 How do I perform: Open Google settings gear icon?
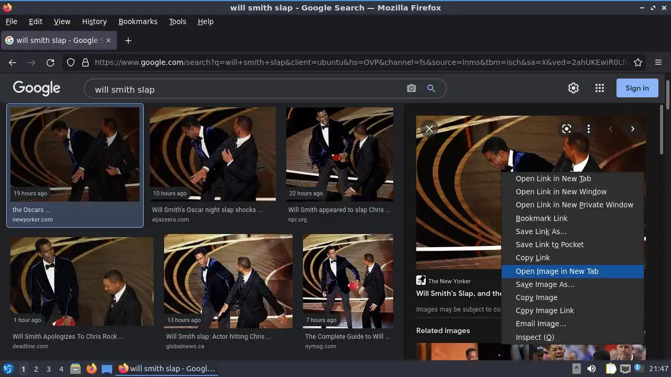[x=573, y=88]
